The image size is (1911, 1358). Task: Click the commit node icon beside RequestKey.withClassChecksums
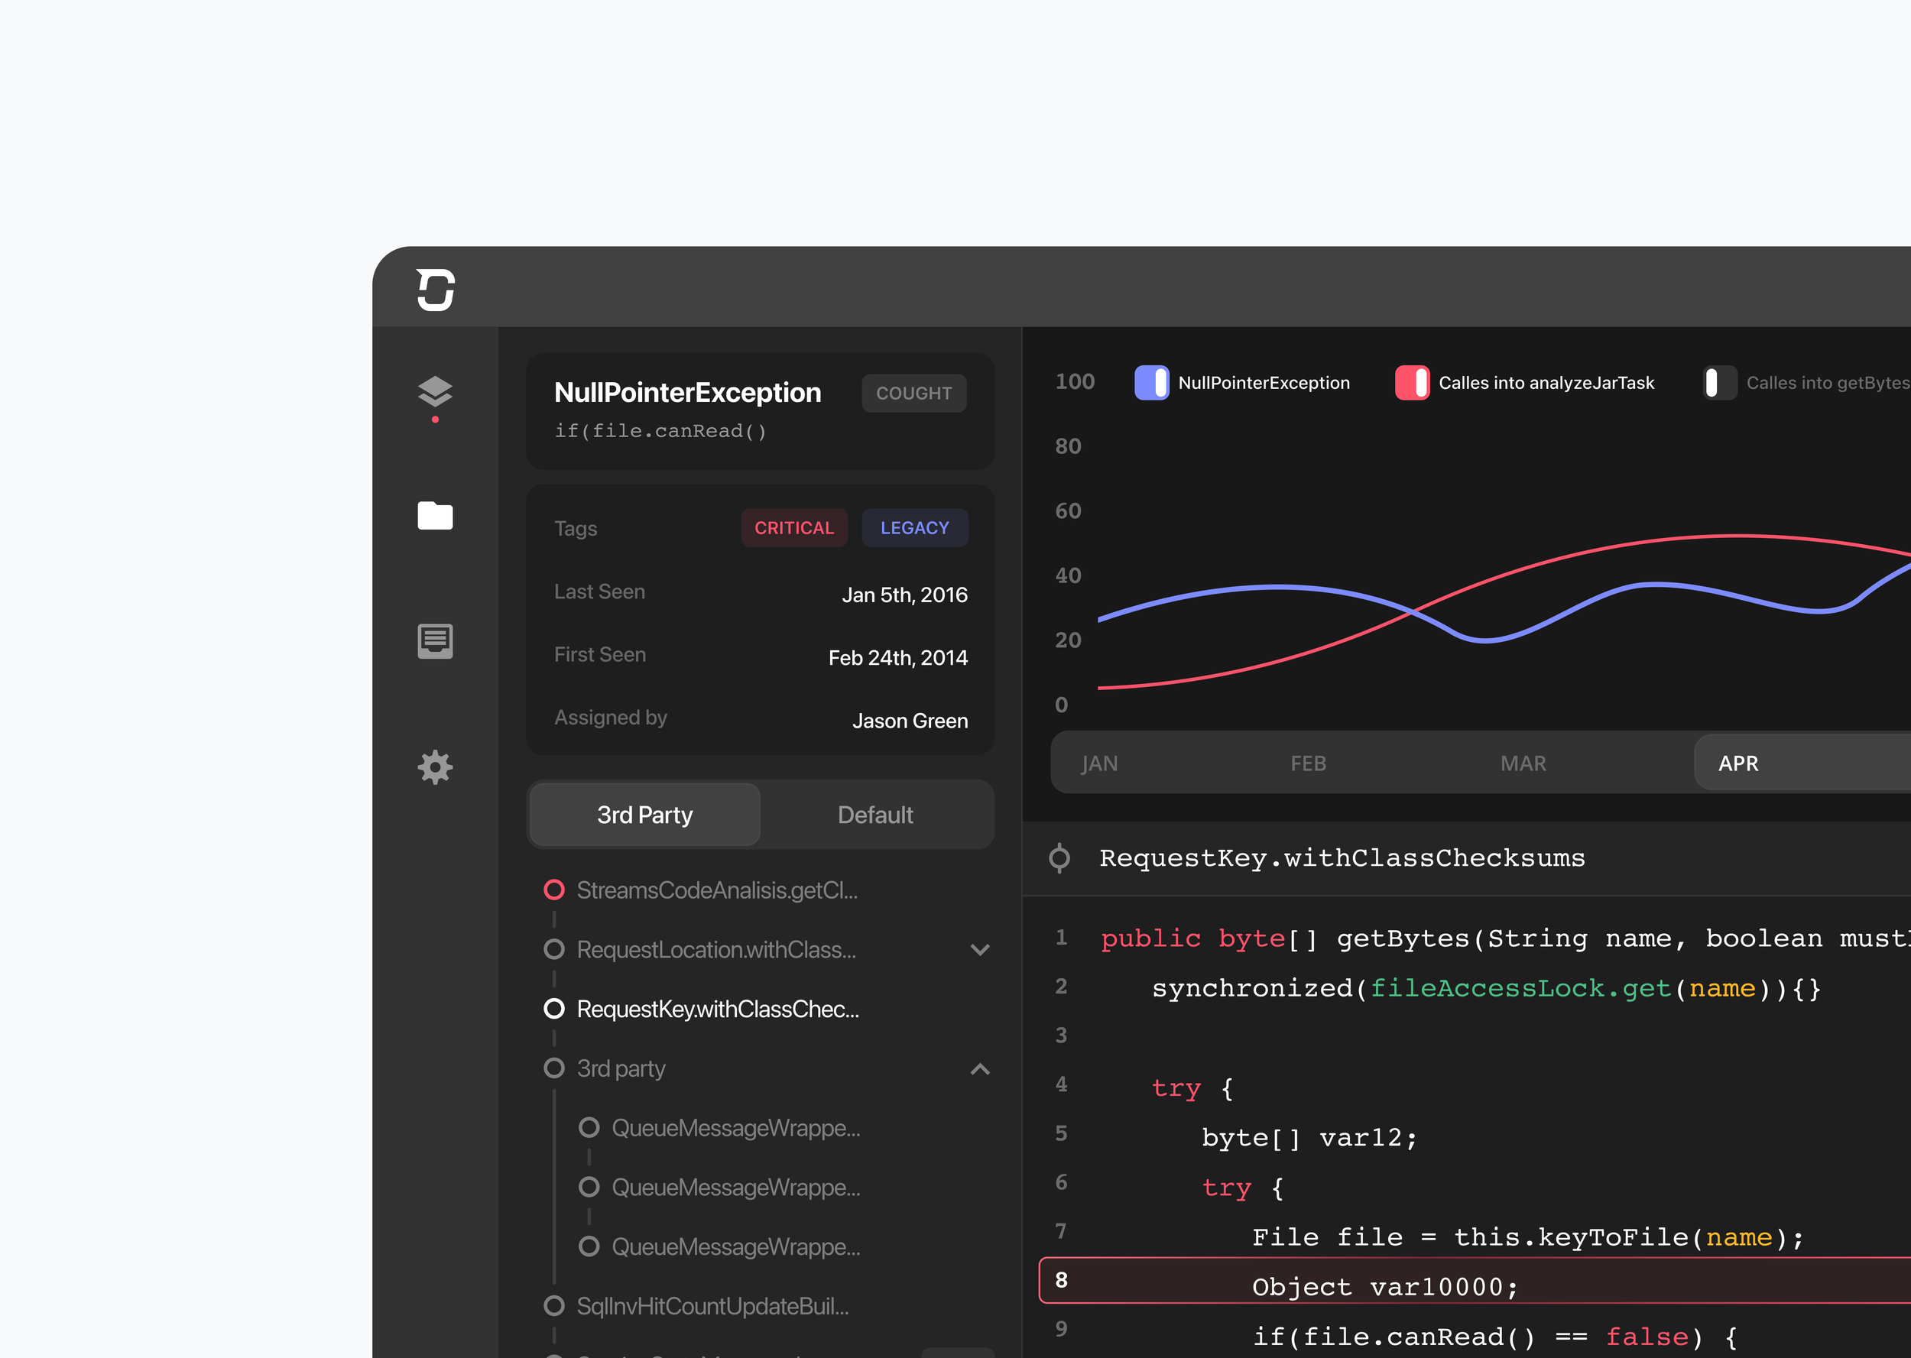tap(1059, 858)
